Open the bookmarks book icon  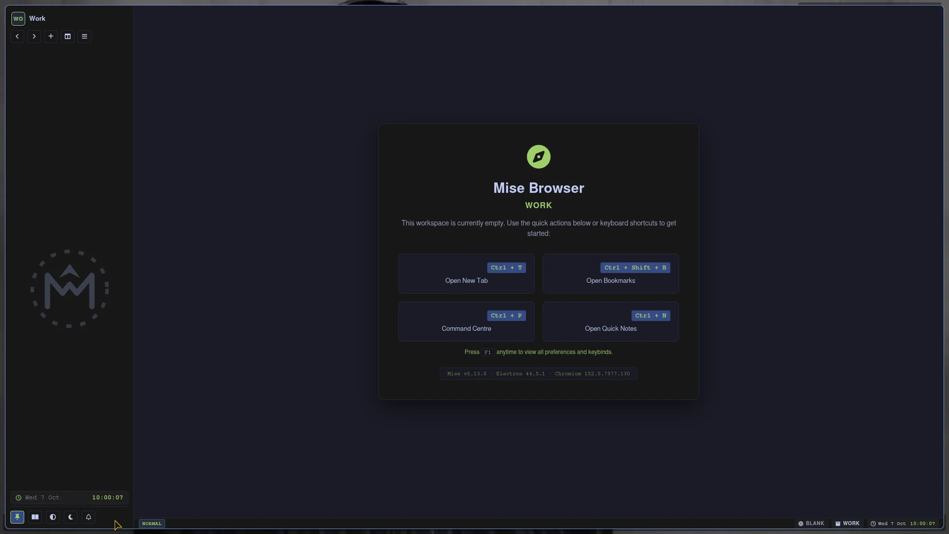[35, 517]
